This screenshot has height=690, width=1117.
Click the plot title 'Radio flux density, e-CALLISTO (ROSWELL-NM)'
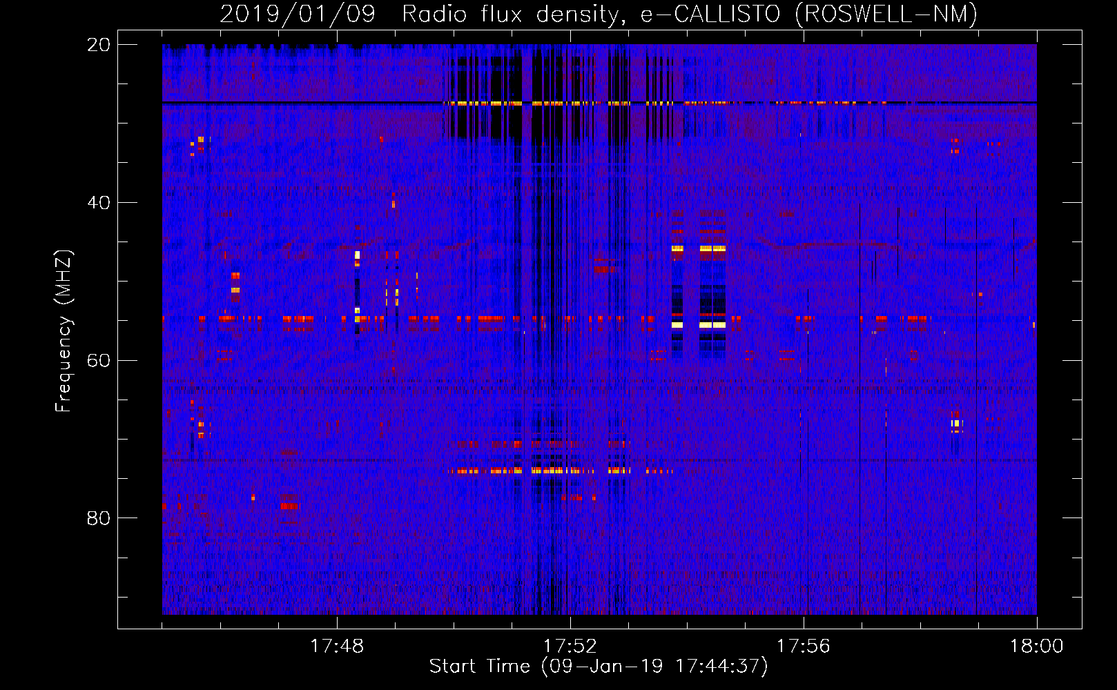pyautogui.click(x=690, y=14)
